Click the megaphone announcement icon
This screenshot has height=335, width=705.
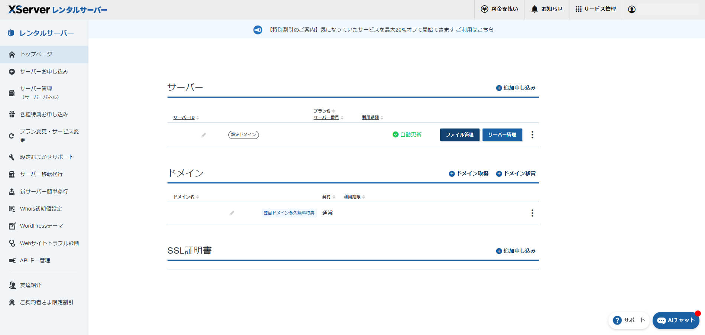pyautogui.click(x=258, y=30)
